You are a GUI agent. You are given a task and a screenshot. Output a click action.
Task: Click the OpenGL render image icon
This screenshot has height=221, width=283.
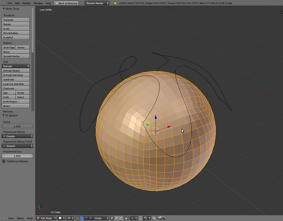(x=160, y=218)
